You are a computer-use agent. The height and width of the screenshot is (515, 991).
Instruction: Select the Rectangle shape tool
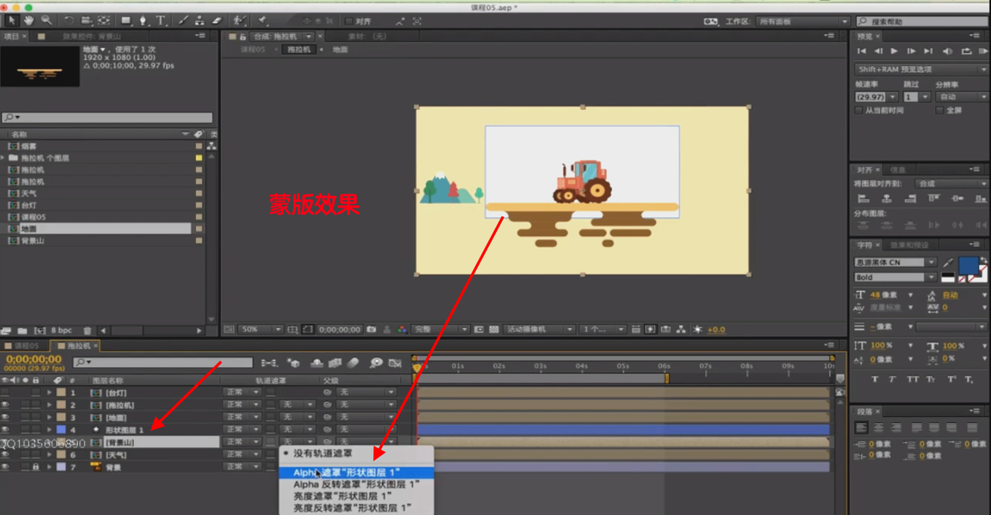click(x=125, y=21)
